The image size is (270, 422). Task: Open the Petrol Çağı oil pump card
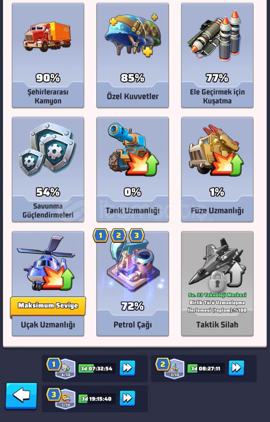(x=133, y=284)
